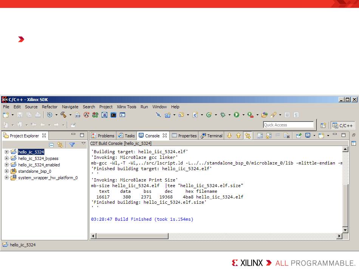Screen dimensions: 359x269
Task: Toggle Link with Editor in Project Explorer
Action: click(60, 145)
